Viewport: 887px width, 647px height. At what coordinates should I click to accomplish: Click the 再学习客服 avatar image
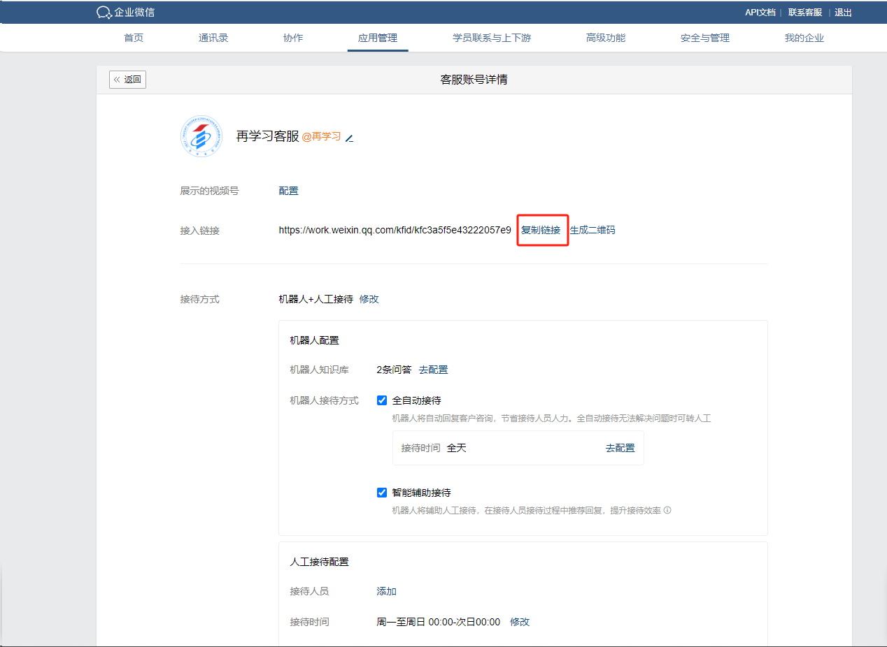201,136
